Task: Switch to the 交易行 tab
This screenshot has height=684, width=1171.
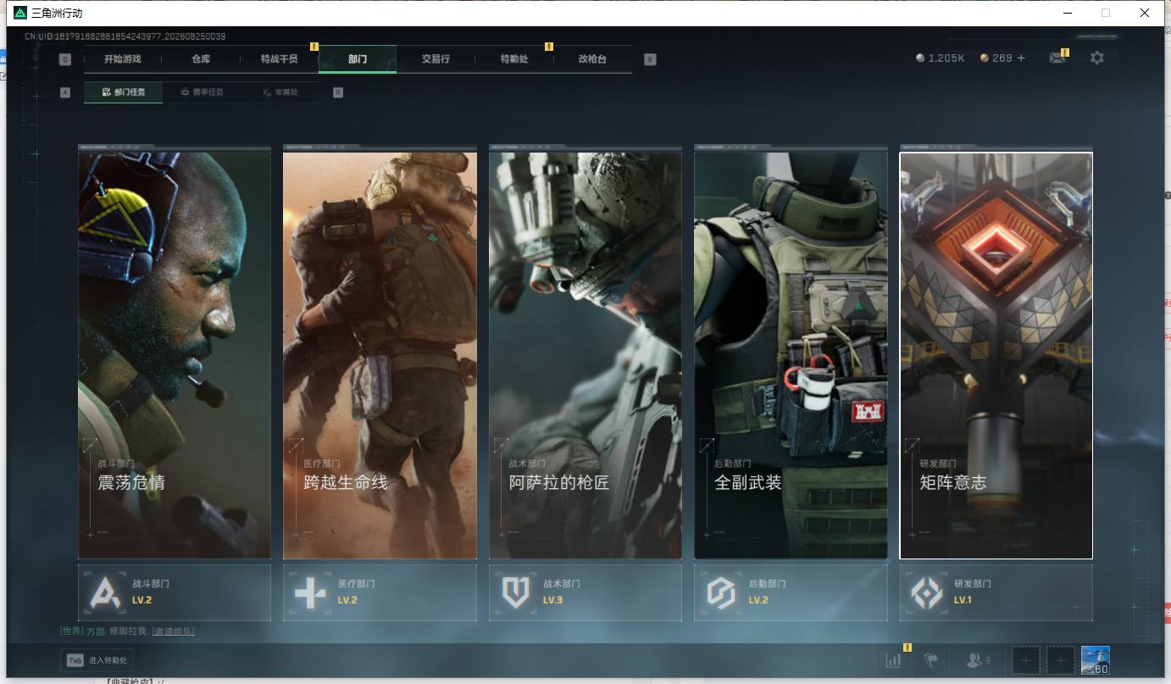Action: (x=436, y=59)
